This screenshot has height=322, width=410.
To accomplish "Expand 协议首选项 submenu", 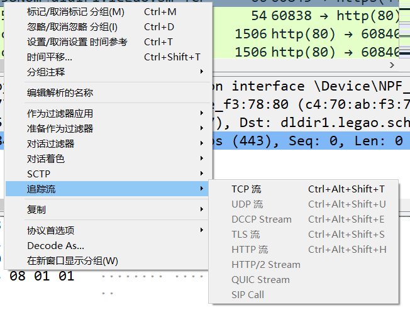I will click(x=50, y=231).
